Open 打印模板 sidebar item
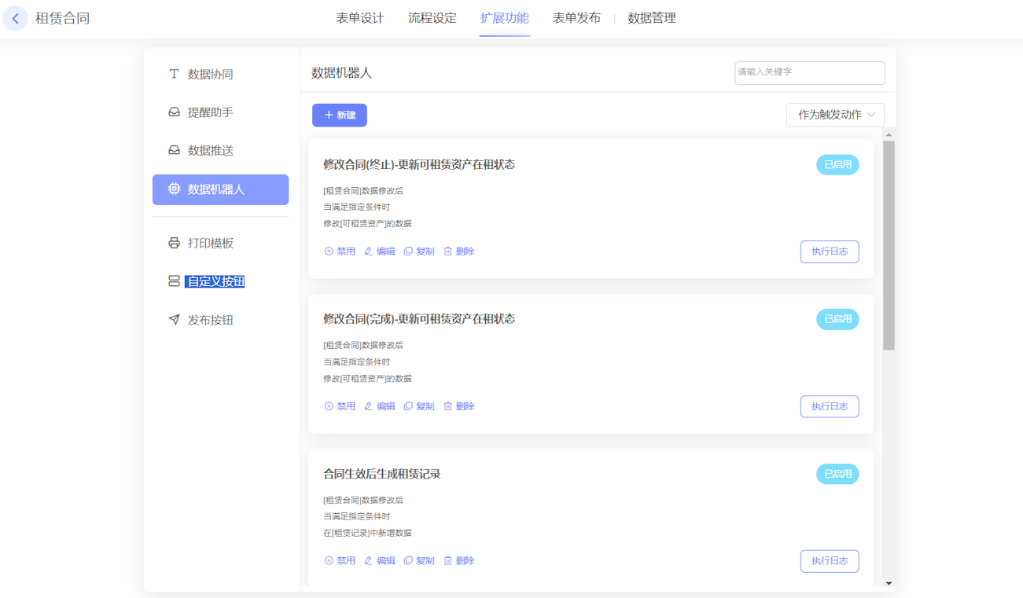This screenshot has height=598, width=1023. point(210,243)
